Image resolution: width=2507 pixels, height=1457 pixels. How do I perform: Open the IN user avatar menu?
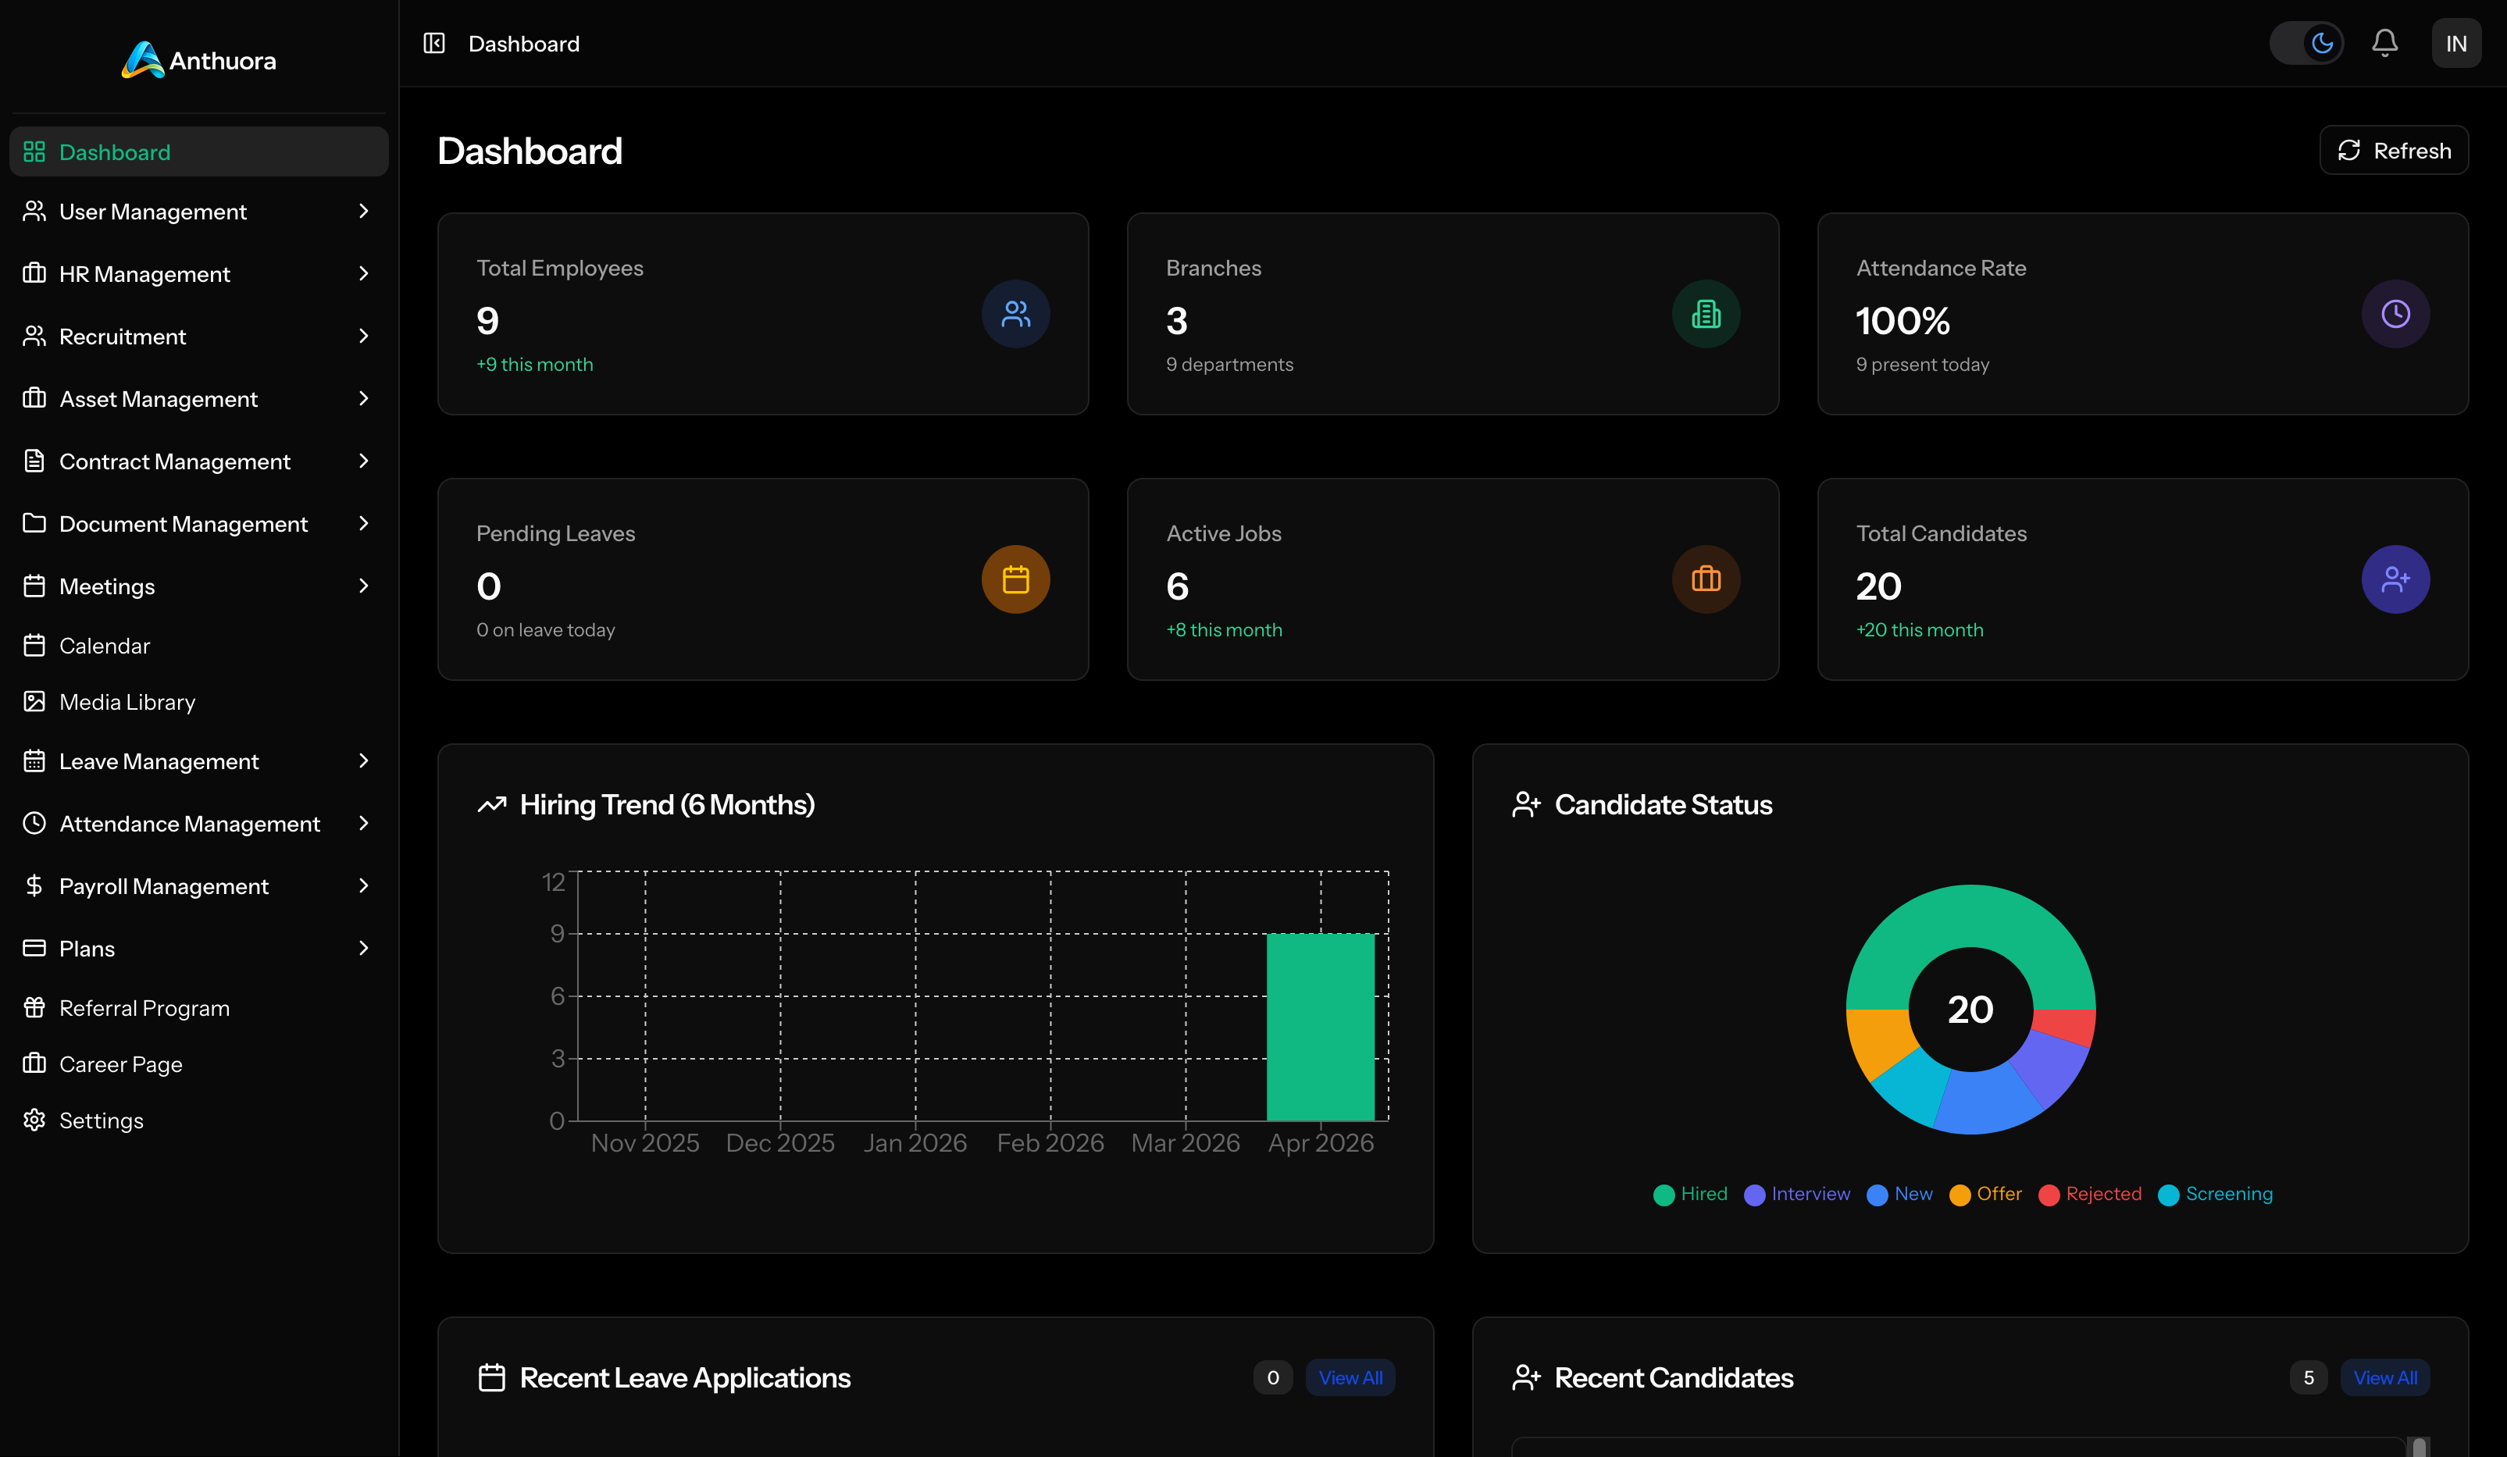(x=2455, y=43)
